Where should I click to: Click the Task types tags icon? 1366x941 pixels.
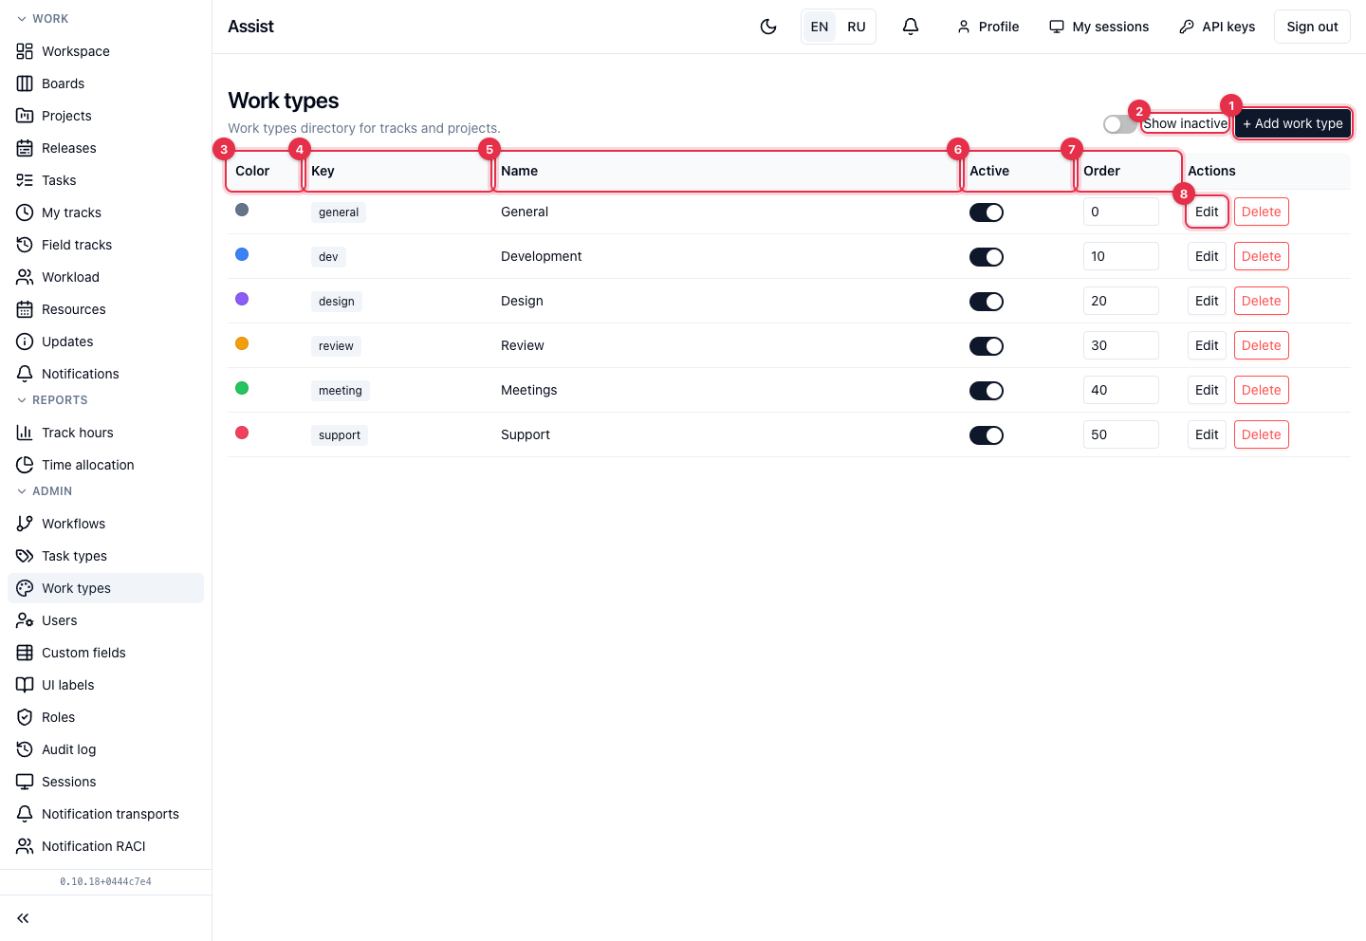[25, 556]
